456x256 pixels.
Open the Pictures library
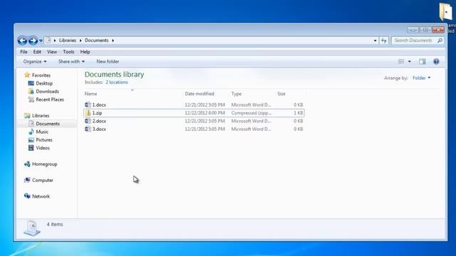[x=44, y=140]
